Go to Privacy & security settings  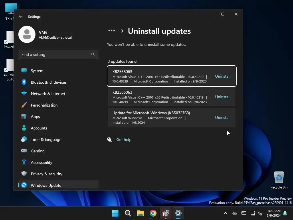[x=58, y=174]
